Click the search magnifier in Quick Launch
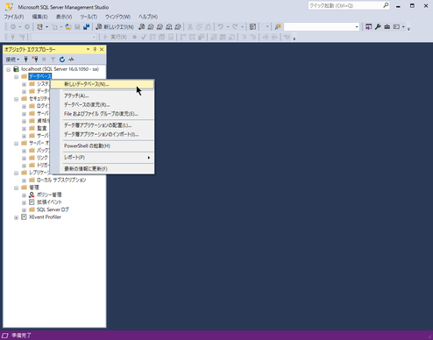The width and height of the screenshot is (433, 340). tap(386, 5)
